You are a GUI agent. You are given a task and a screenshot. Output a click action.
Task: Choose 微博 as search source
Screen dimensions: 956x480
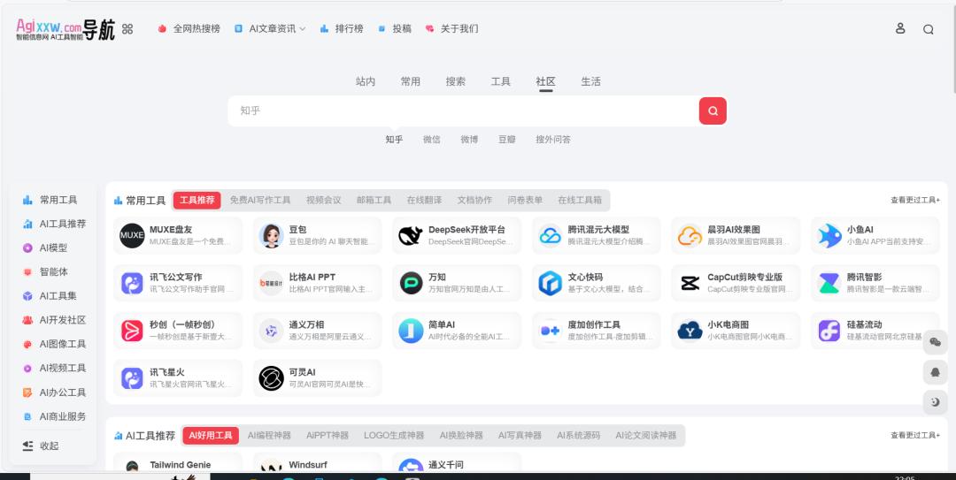coord(469,140)
